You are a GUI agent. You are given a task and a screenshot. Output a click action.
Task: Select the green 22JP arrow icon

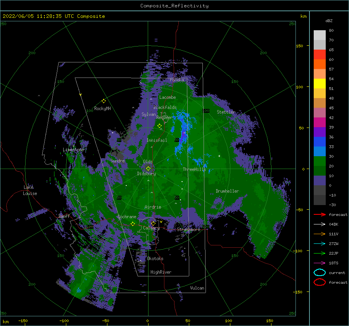320,253
